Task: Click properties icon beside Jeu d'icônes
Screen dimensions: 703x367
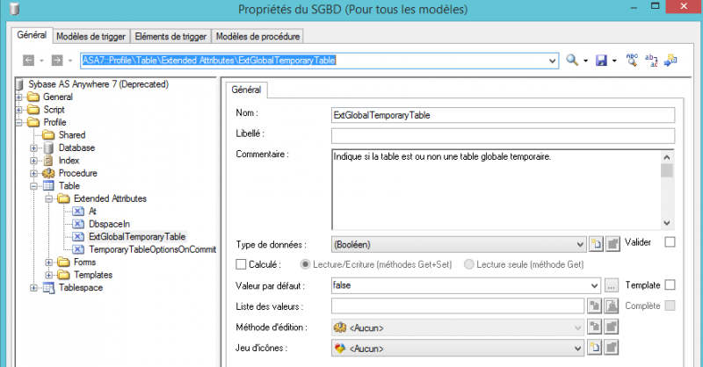Action: (x=612, y=348)
